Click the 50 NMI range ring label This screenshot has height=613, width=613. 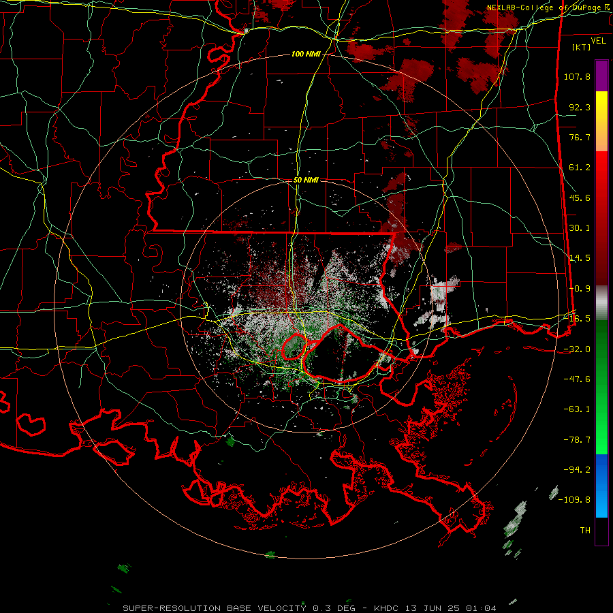306,180
